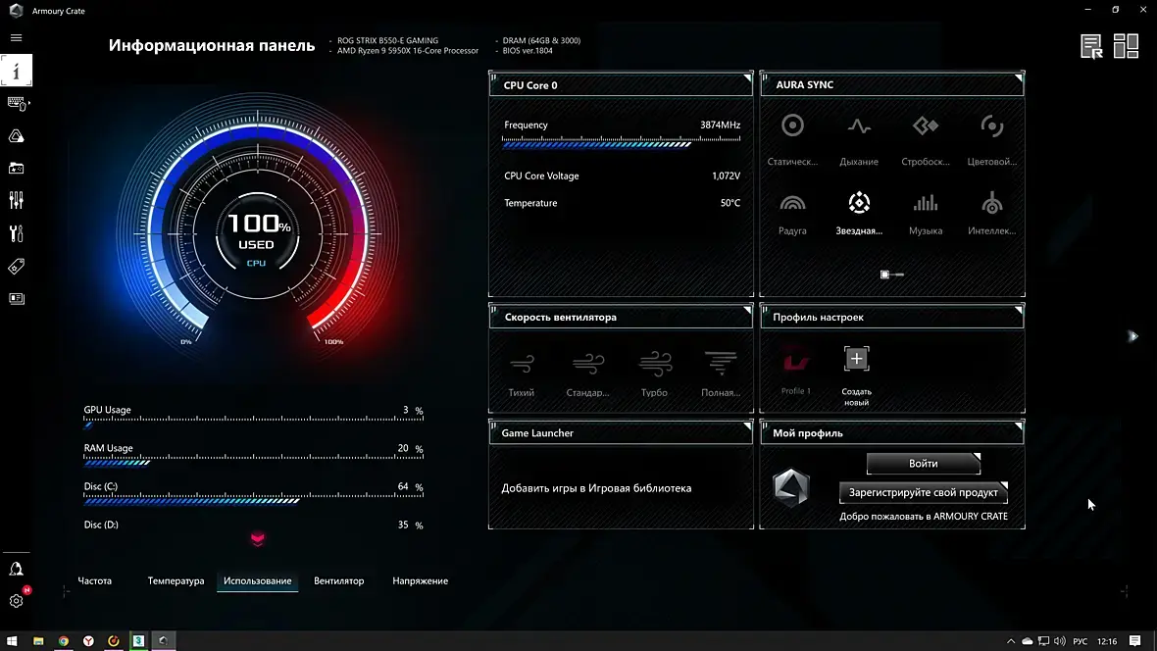Switch to the Вентилятор tab
This screenshot has height=651, width=1157.
[x=338, y=580]
